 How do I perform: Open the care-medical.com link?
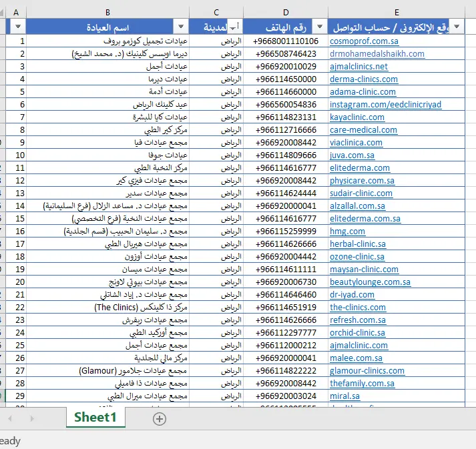point(363,130)
